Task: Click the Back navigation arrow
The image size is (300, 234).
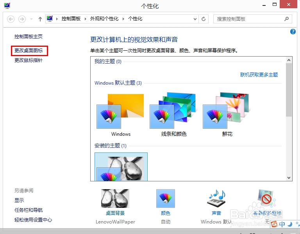Action: pyautogui.click(x=11, y=19)
